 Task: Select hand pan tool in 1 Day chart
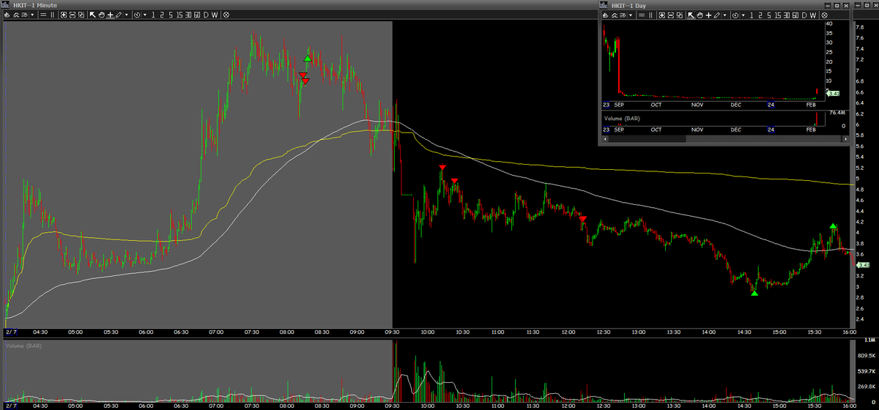[x=700, y=15]
